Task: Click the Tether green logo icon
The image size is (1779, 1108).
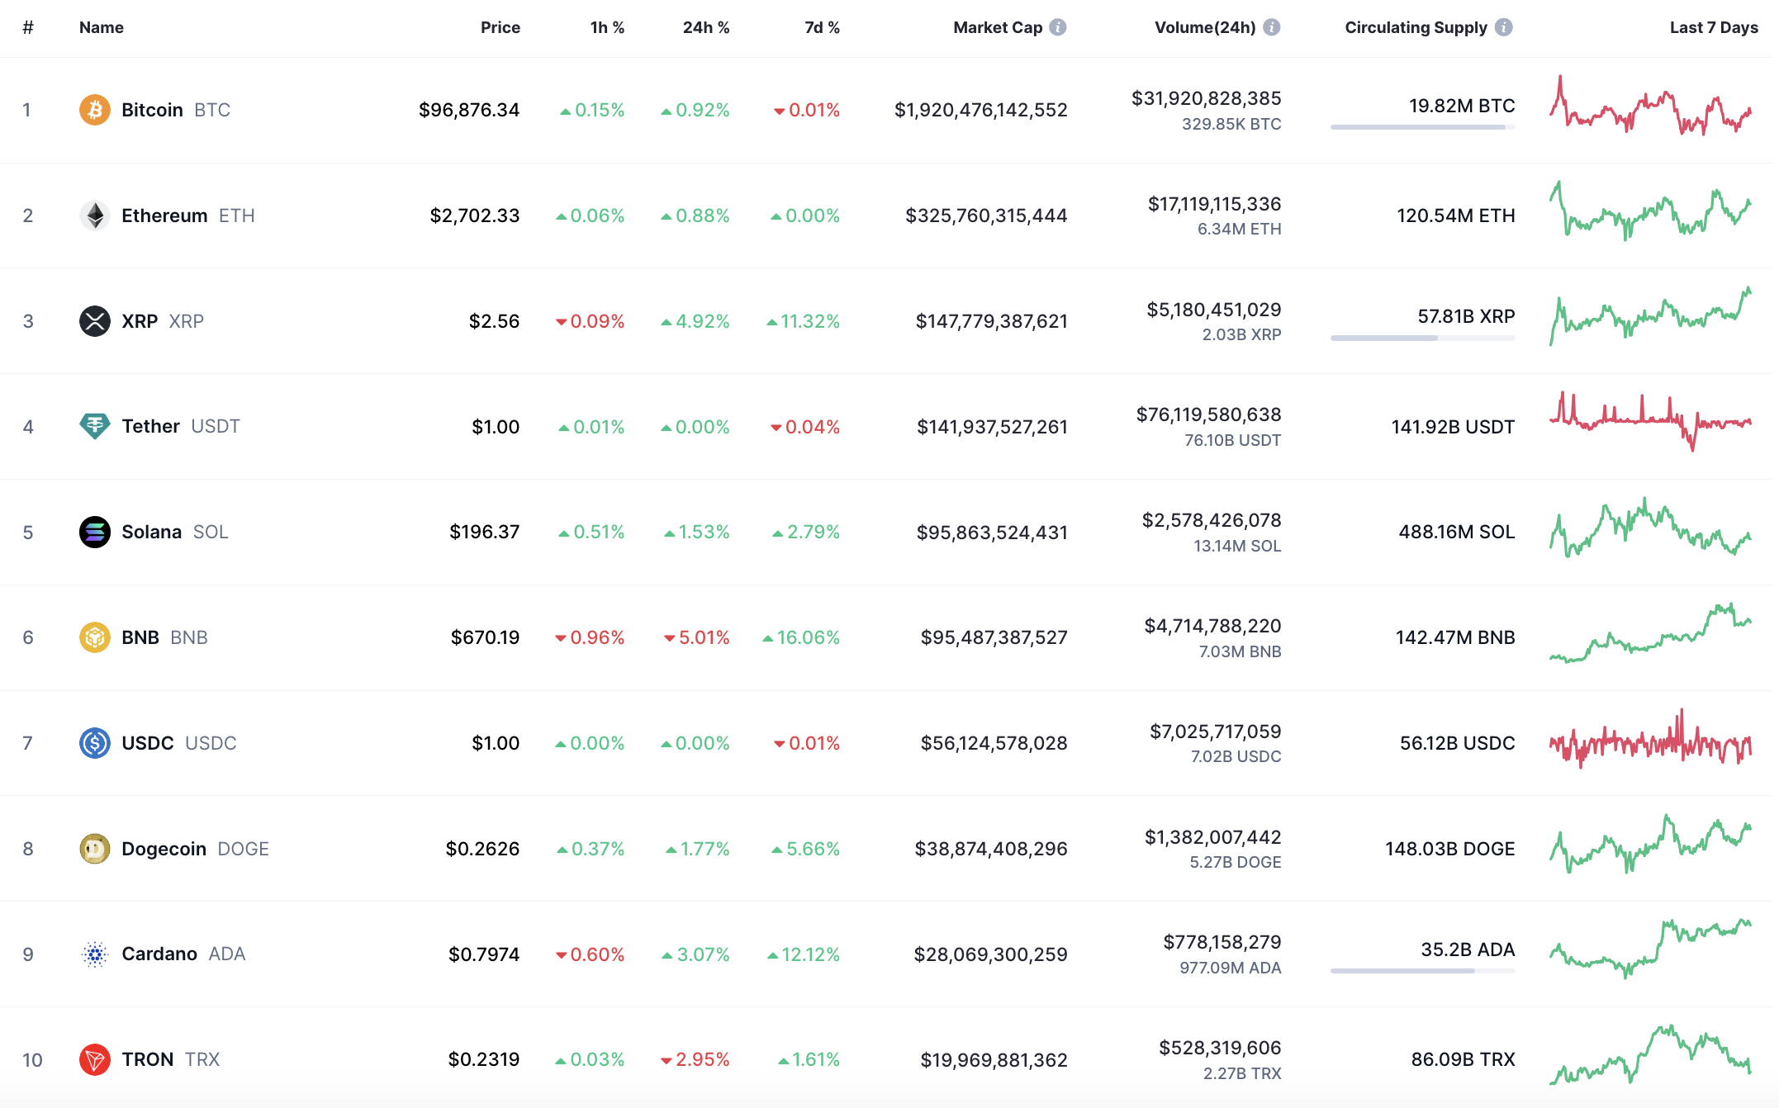Action: 94,426
